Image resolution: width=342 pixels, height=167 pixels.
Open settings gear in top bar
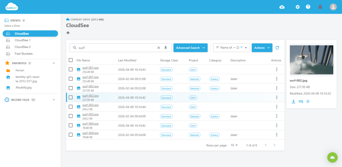click(x=298, y=7)
